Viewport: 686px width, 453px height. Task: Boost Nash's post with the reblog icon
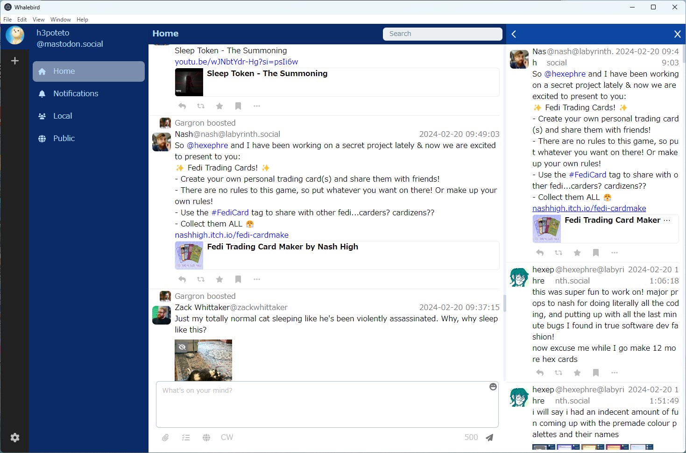tap(201, 279)
